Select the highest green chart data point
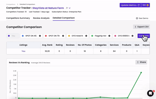The width and height of the screenshot is (156, 99). pos(141,73)
